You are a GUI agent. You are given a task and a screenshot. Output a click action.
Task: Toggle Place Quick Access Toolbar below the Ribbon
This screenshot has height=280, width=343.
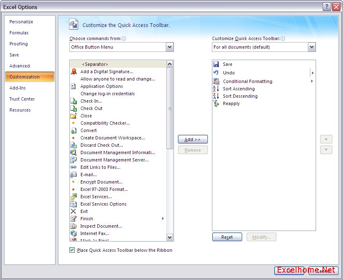click(72, 250)
